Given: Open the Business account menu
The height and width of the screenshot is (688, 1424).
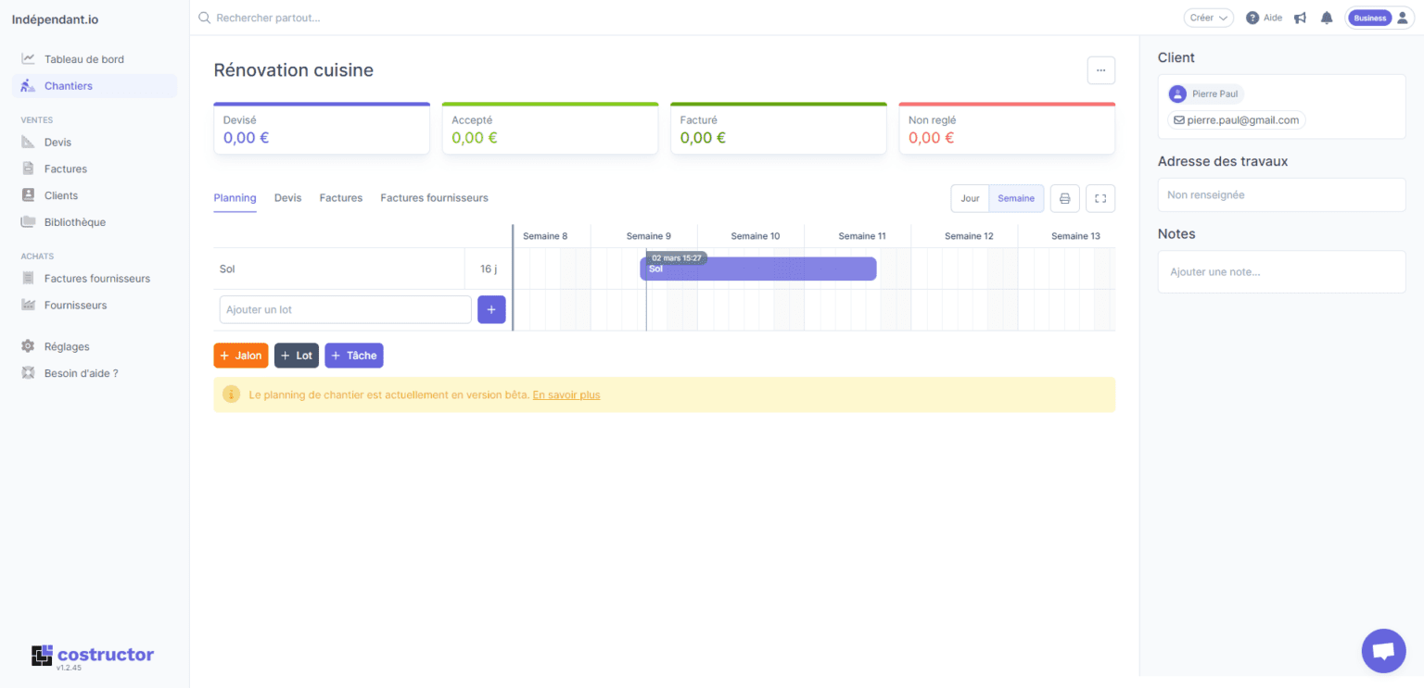Looking at the screenshot, I should 1379,18.
